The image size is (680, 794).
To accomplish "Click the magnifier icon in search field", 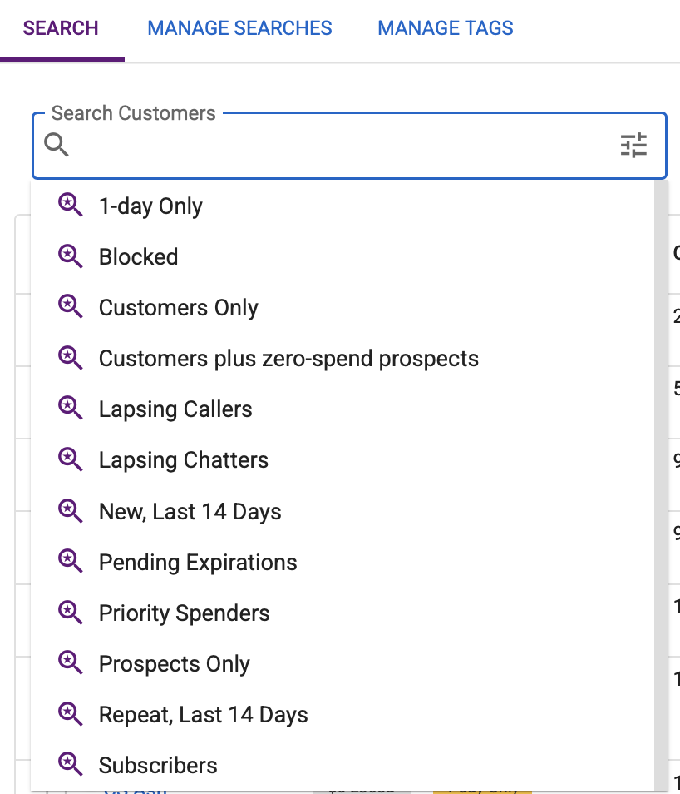I will (57, 146).
